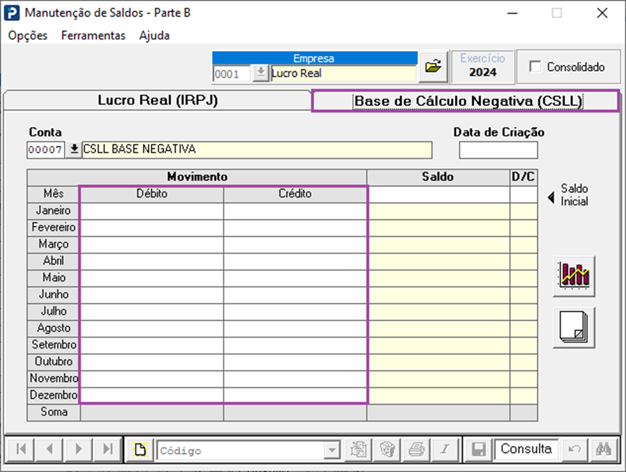Select Base de Cálculo Negativa (CSLL) tab
This screenshot has height=472, width=626.
(x=467, y=101)
